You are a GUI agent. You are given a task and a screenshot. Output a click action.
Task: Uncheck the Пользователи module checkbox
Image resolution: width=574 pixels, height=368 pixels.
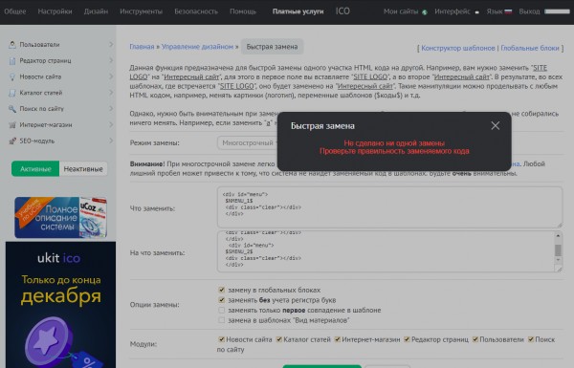click(475, 339)
